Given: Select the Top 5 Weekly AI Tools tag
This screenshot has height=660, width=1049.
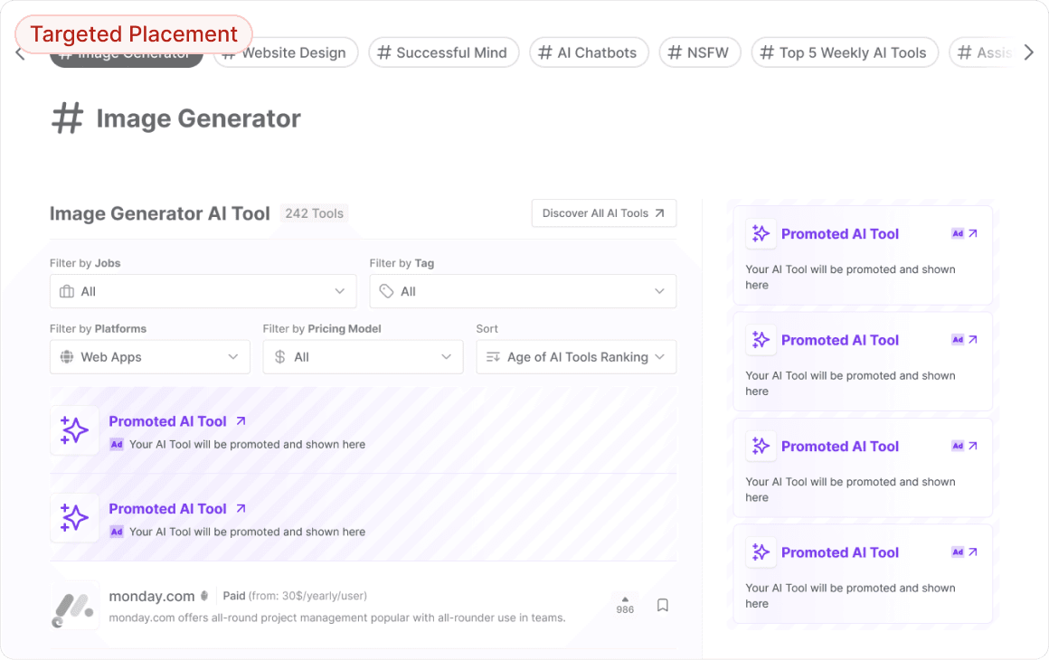Looking at the screenshot, I should point(845,52).
